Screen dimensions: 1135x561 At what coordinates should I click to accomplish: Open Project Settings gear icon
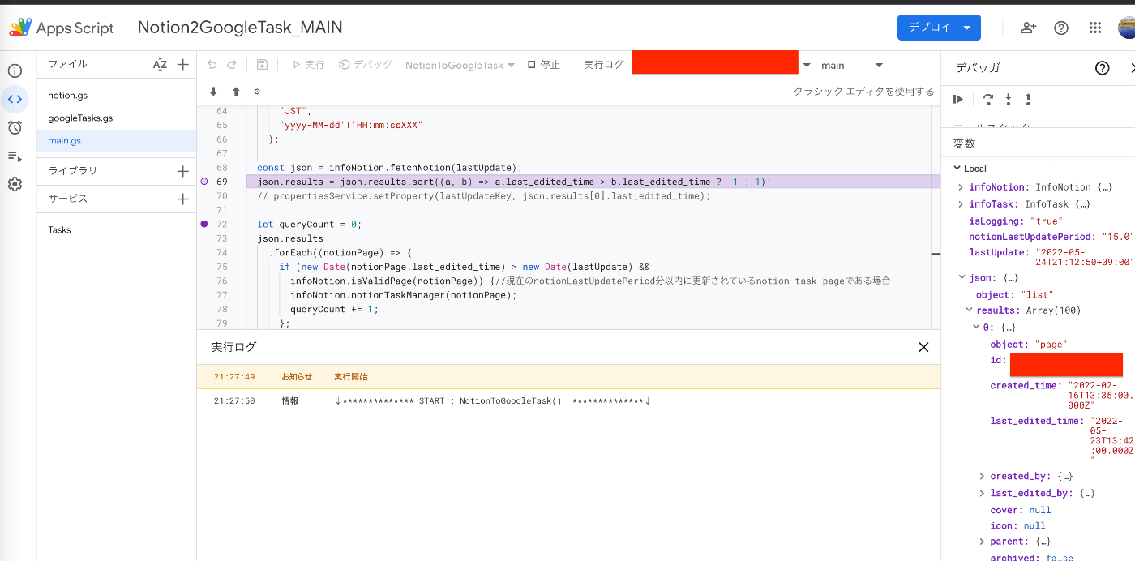tap(15, 184)
